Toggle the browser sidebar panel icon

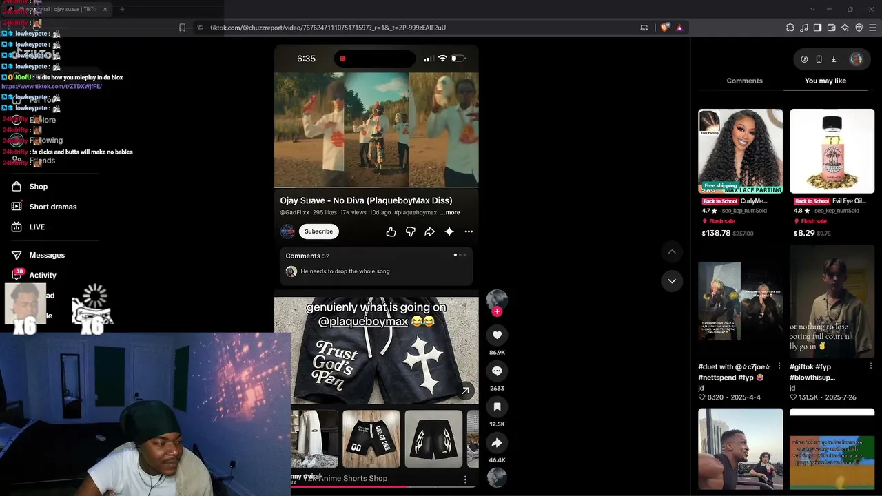(x=817, y=28)
